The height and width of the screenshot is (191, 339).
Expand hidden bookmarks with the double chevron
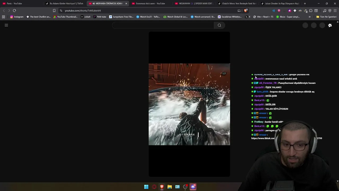(310, 17)
